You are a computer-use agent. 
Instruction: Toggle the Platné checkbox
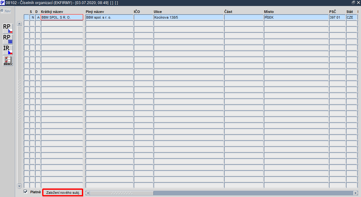(x=26, y=192)
